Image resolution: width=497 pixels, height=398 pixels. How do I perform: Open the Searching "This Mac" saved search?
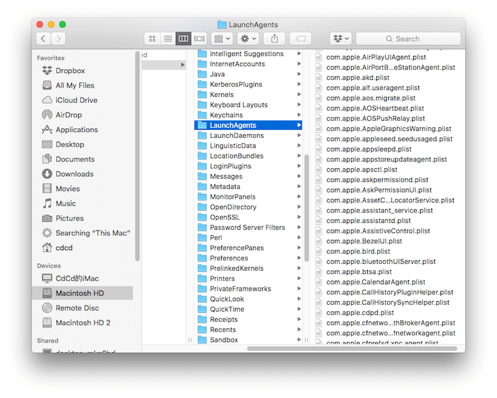[83, 233]
